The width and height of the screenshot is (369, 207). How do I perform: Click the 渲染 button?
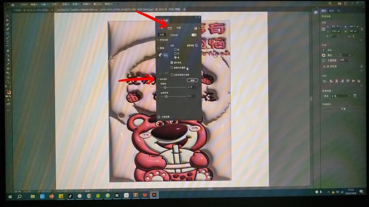tap(192, 80)
